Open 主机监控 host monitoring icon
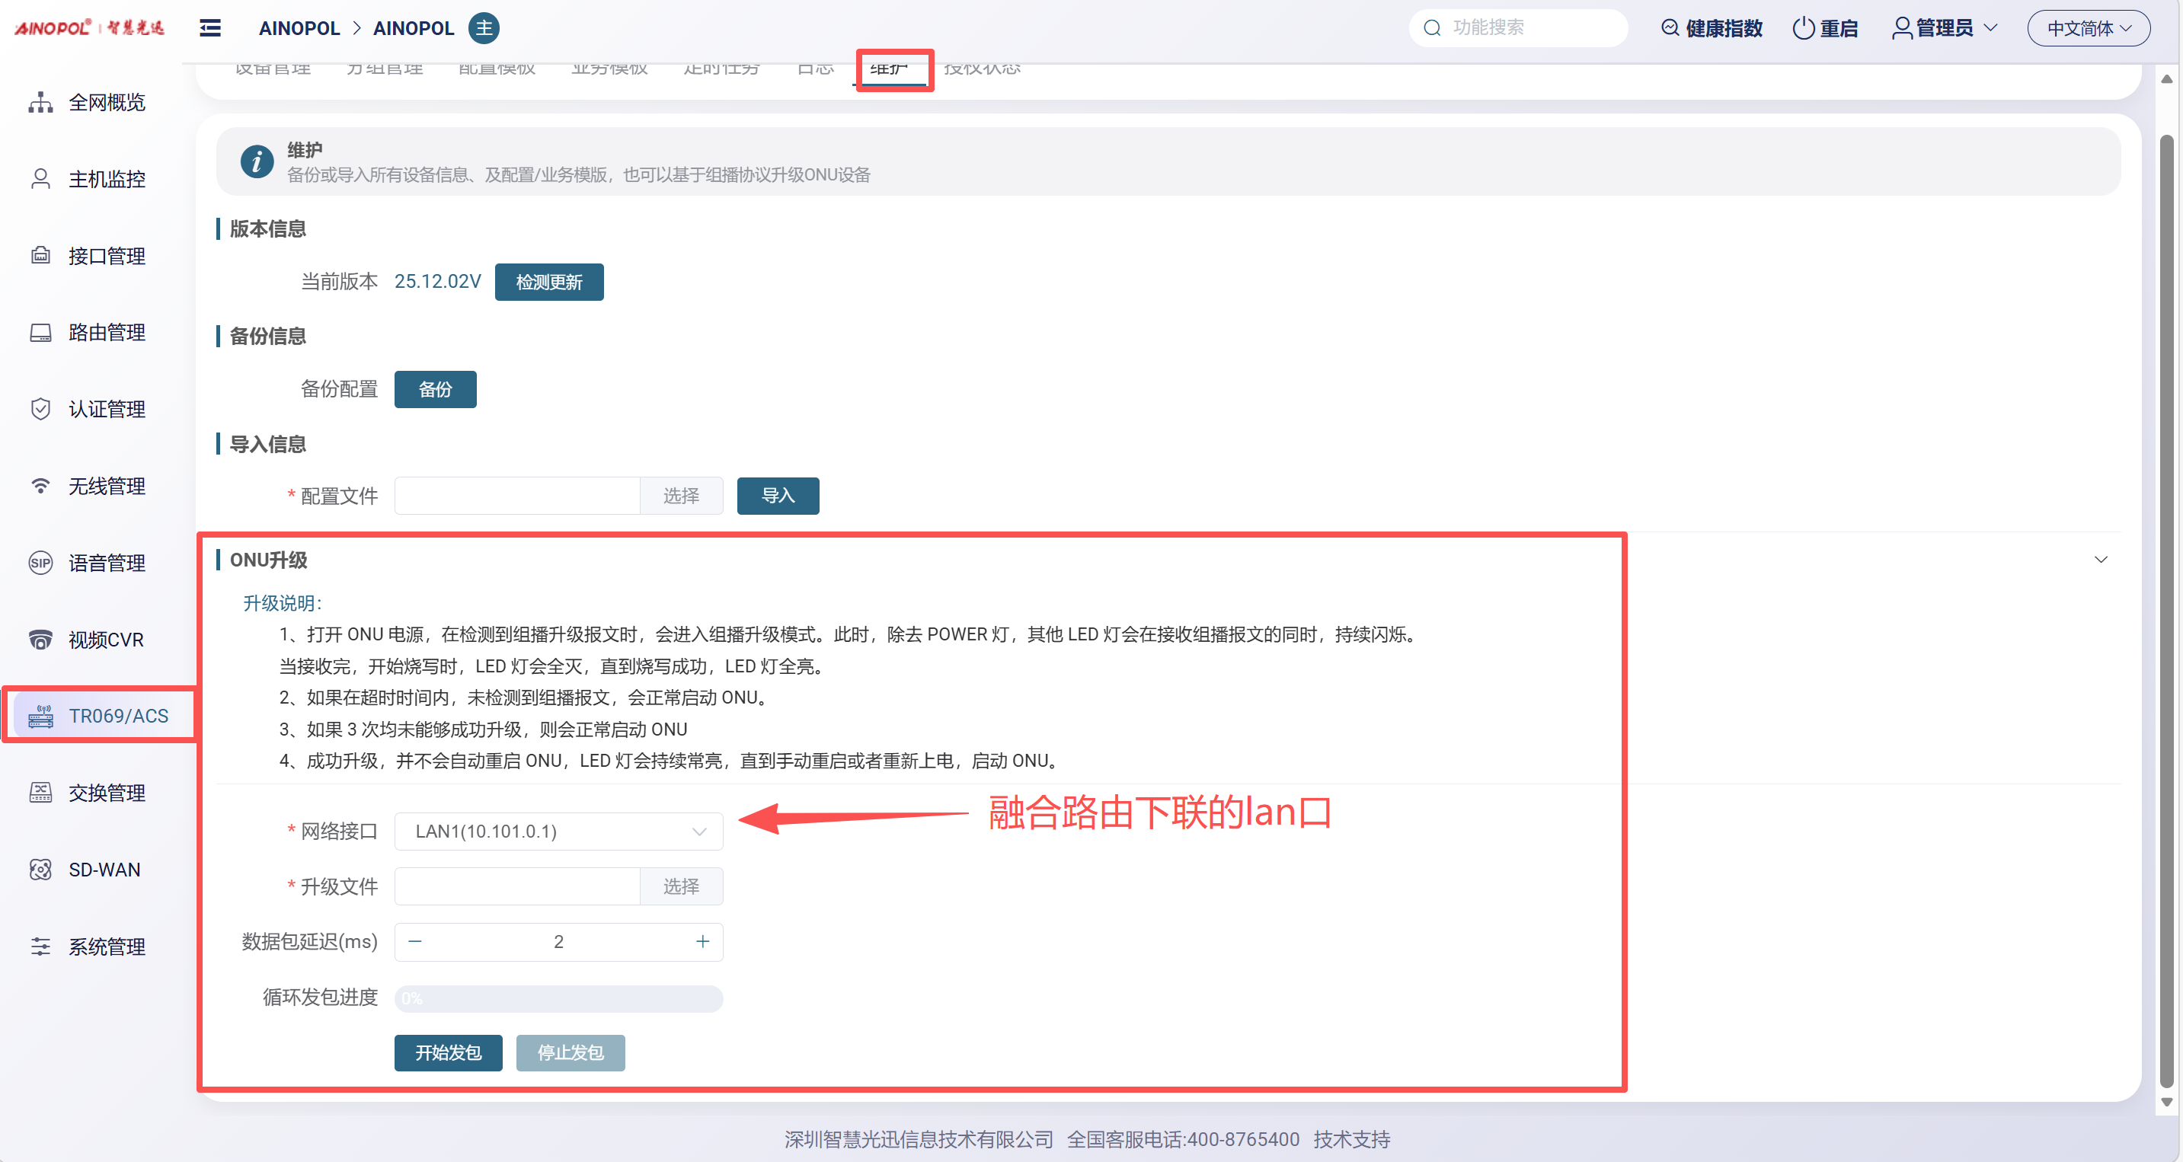2183x1162 pixels. click(x=40, y=179)
